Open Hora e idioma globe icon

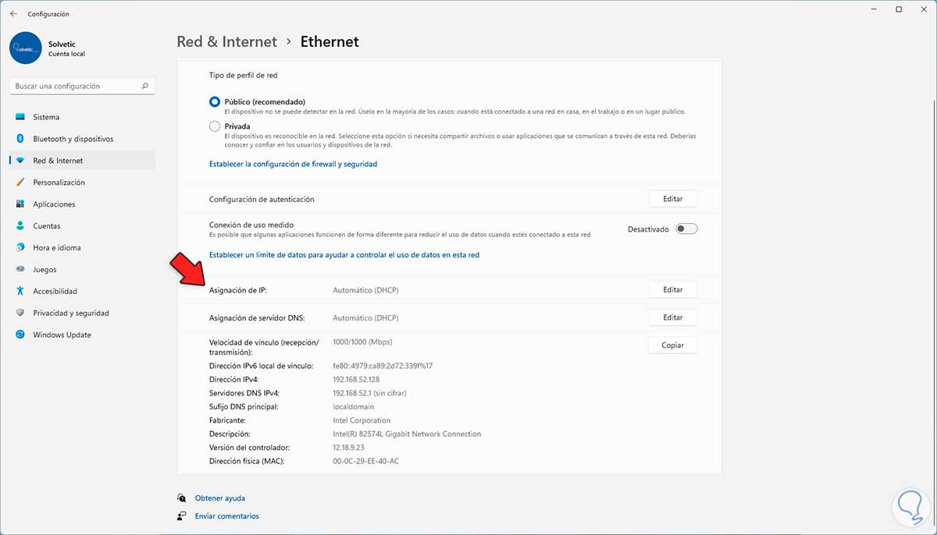tap(20, 248)
